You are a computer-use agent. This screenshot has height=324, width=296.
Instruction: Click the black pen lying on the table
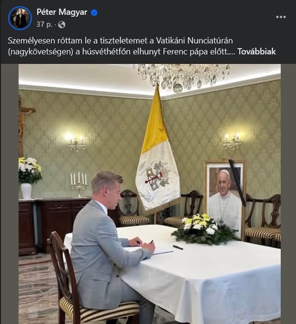[x=178, y=247]
